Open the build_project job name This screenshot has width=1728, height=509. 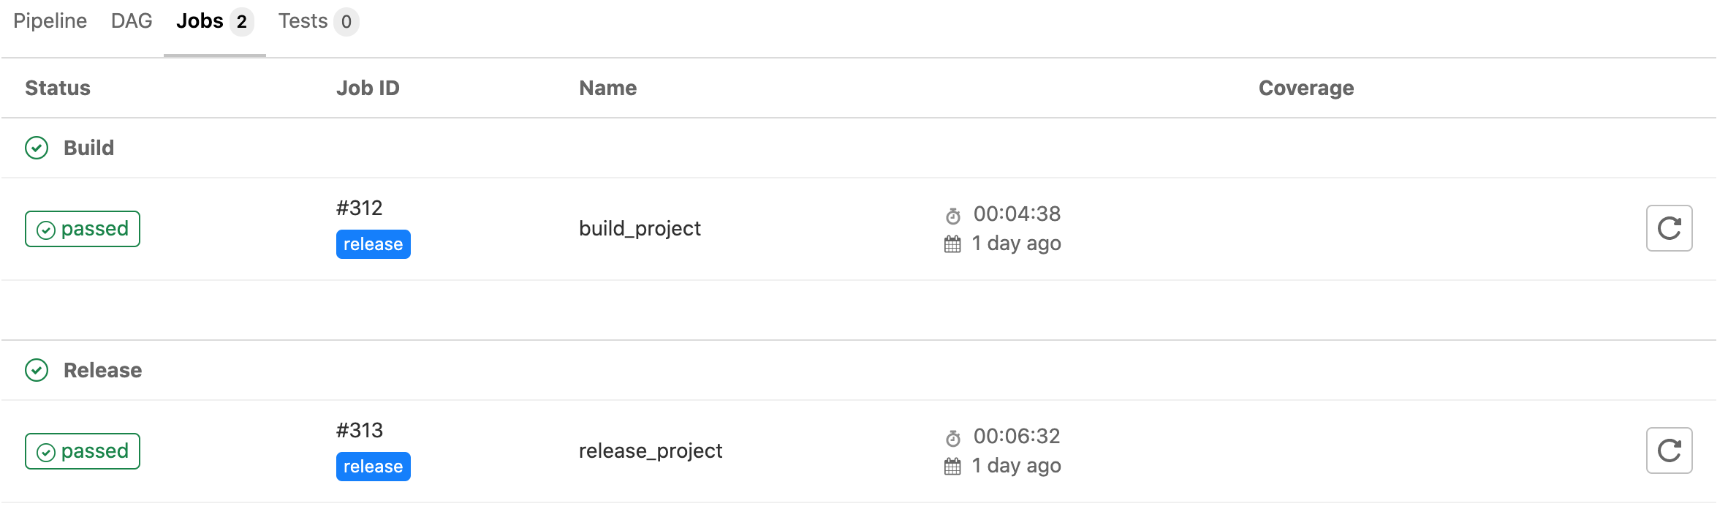640,229
